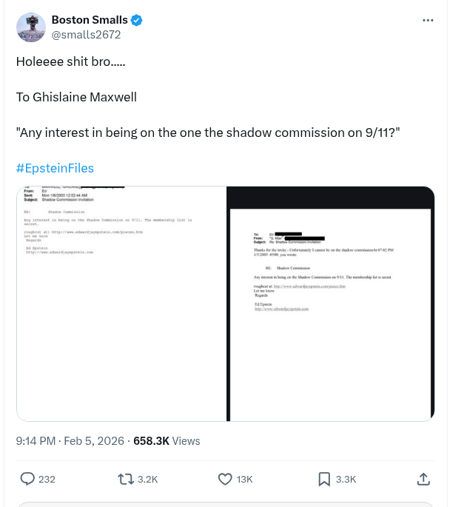This screenshot has height=507, width=450.
Task: Like the post with heart icon
Action: point(226,479)
